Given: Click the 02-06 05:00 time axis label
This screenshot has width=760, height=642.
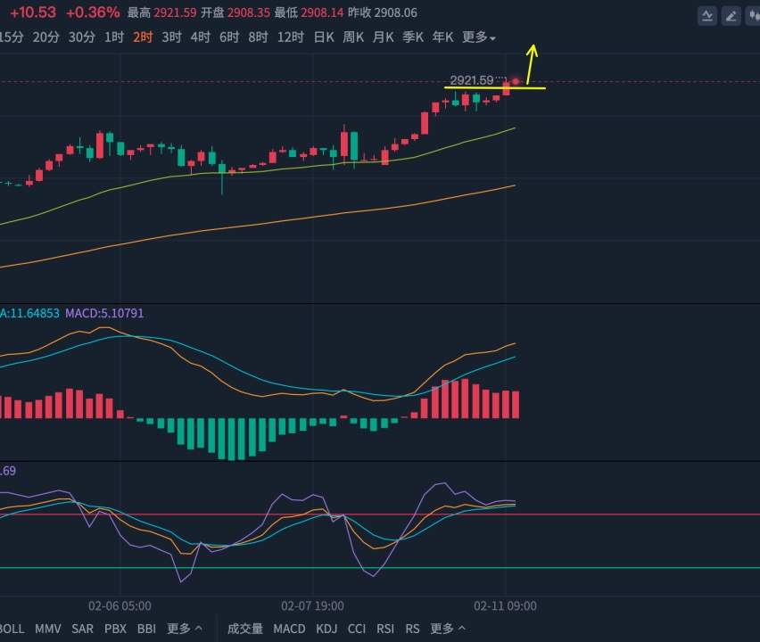Looking at the screenshot, I should pyautogui.click(x=120, y=606).
